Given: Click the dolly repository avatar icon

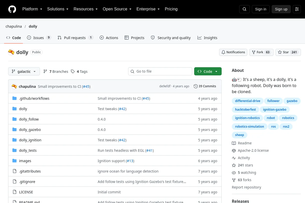Looking at the screenshot, I should click(11, 52).
